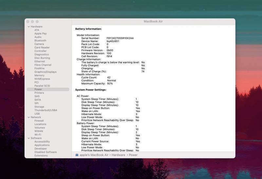Image resolution: width=262 pixels, height=179 pixels.
Task: Open FireWire details
Action: (x=39, y=69)
